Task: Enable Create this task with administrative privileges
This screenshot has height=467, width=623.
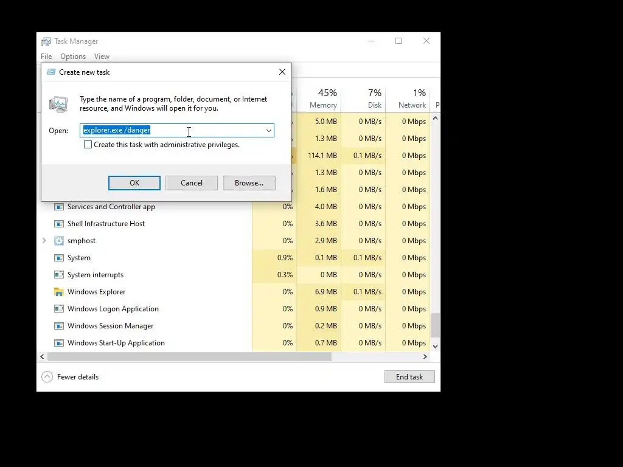Action: click(88, 145)
